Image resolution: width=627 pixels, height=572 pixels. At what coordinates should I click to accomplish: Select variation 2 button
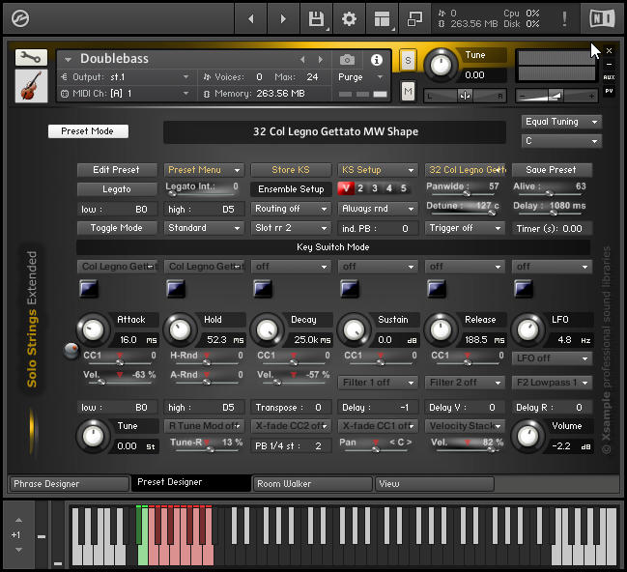point(360,188)
